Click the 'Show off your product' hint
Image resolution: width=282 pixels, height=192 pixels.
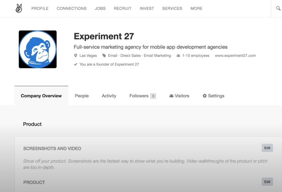coord(145,164)
